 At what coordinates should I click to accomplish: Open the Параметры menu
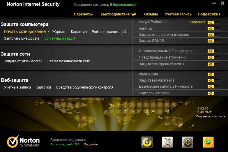pos(84,14)
